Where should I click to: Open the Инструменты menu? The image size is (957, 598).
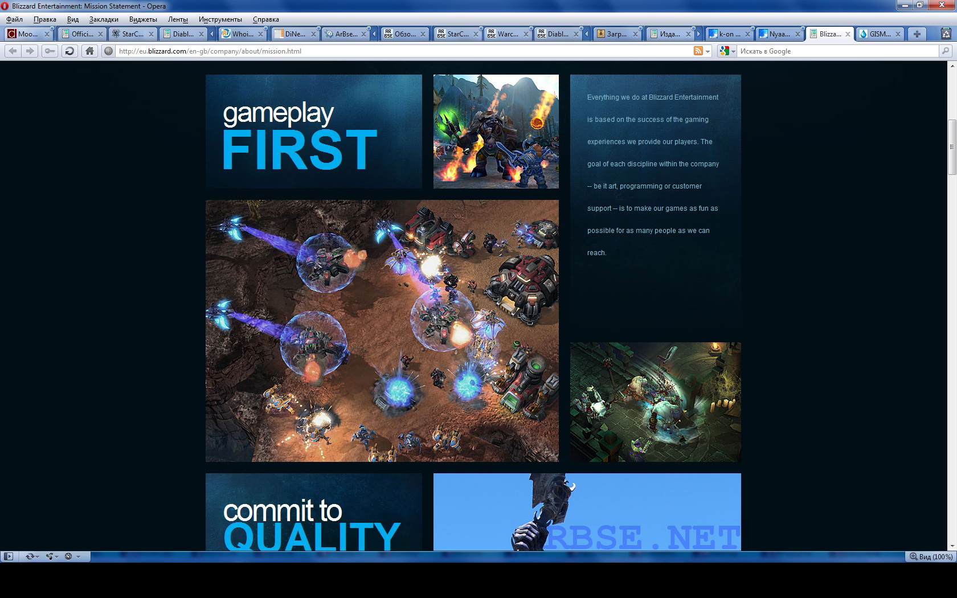(220, 19)
